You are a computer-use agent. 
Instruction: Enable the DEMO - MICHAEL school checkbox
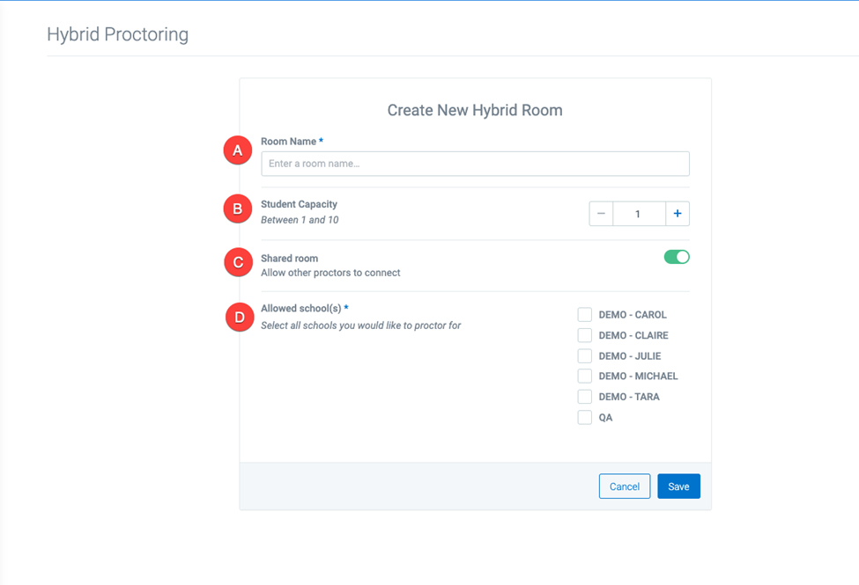tap(585, 376)
